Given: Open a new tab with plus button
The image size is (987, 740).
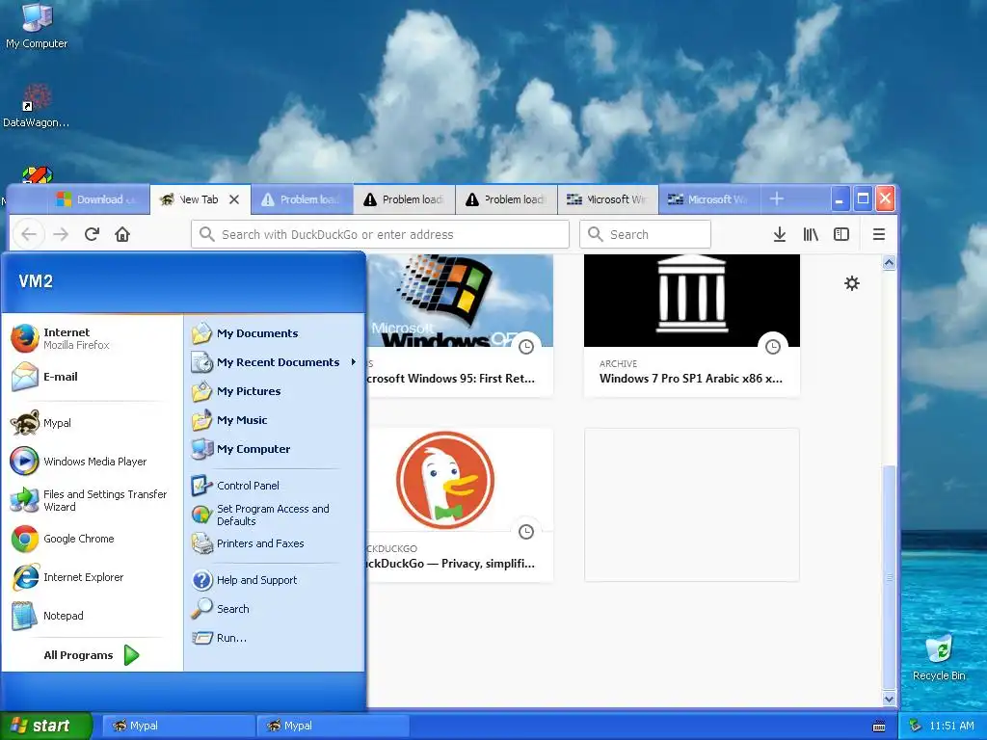Looking at the screenshot, I should click(777, 198).
